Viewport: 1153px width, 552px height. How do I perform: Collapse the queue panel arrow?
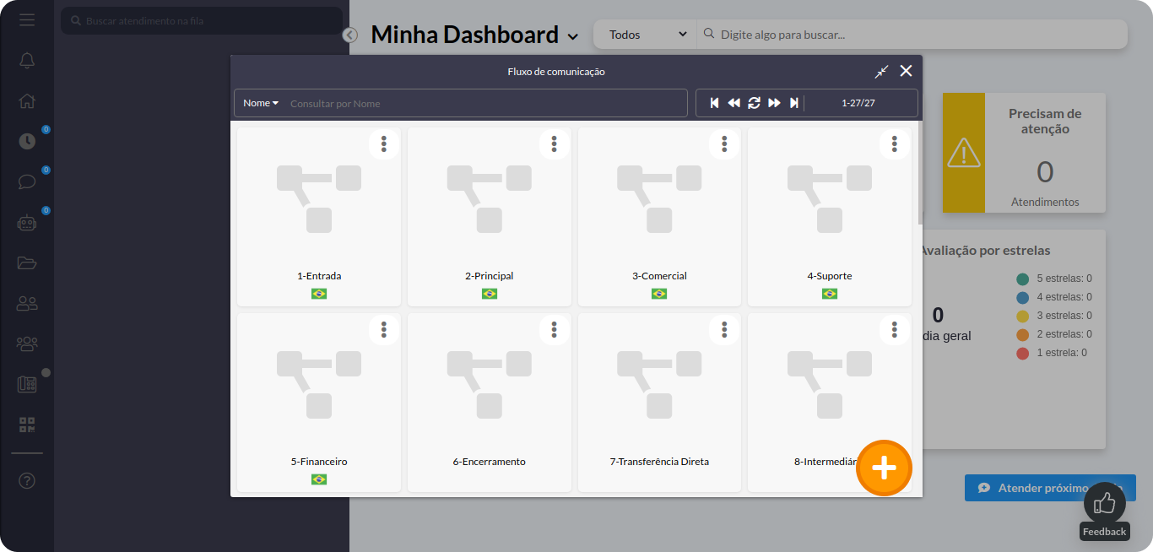pyautogui.click(x=350, y=35)
